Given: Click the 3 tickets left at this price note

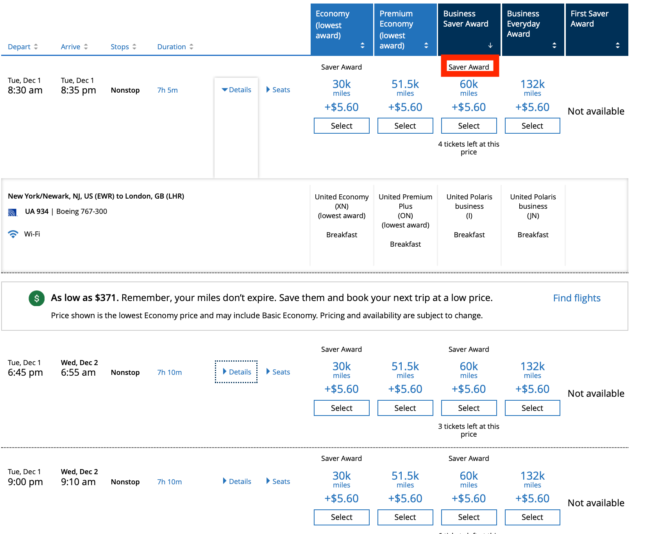Looking at the screenshot, I should pos(469,430).
